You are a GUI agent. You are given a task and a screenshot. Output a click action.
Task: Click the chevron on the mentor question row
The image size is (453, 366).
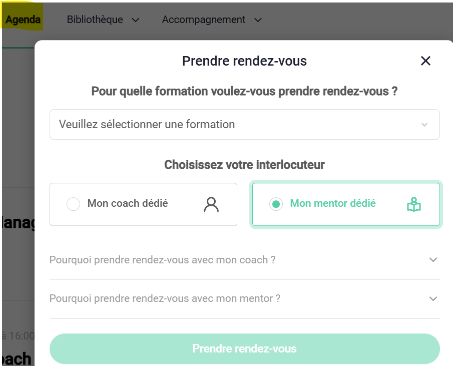[433, 298]
